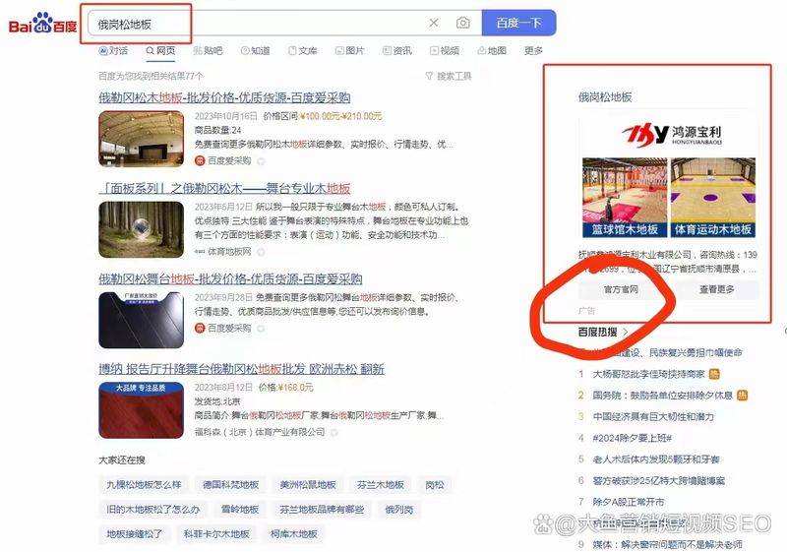This screenshot has width=787, height=552.
Task: Click the 官方官网 button in the ad
Action: click(x=621, y=289)
